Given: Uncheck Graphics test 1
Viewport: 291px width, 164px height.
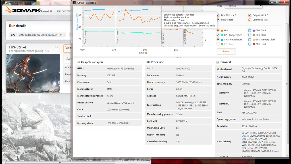Looking at the screenshot, I should [x=218, y=15].
